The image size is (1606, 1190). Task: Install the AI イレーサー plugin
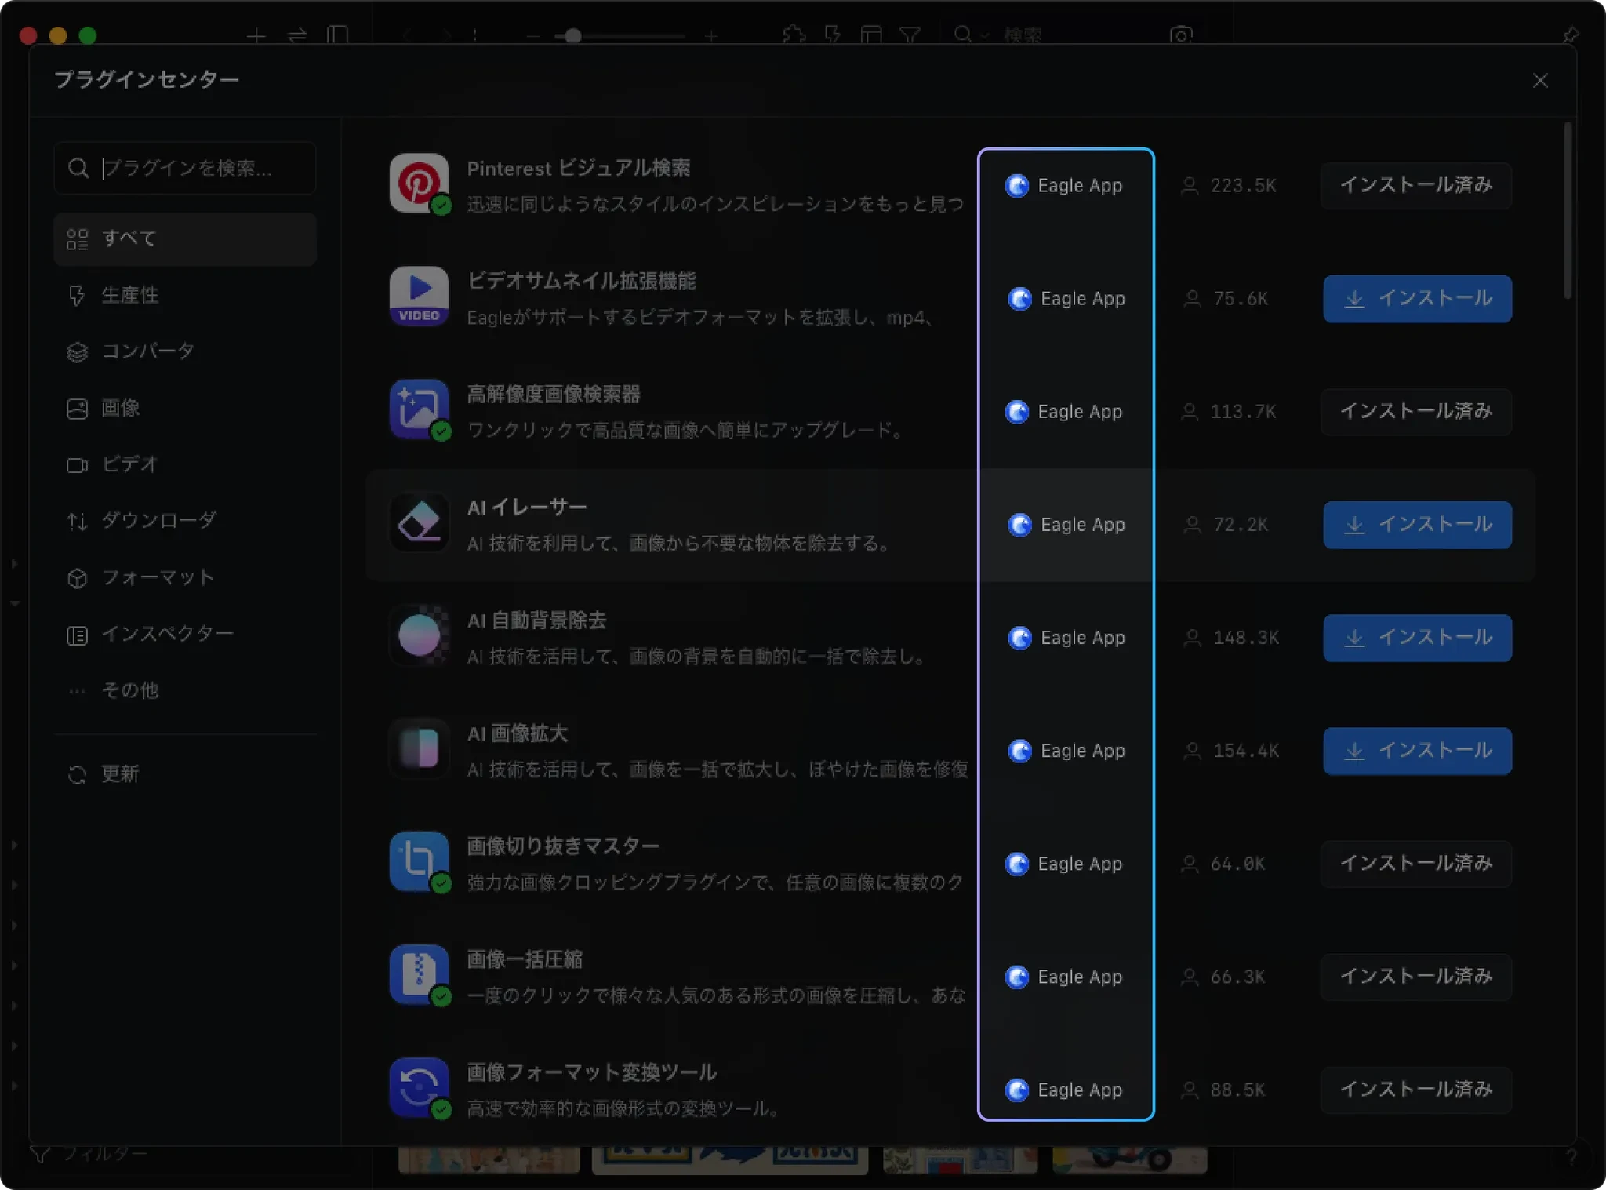point(1417,525)
